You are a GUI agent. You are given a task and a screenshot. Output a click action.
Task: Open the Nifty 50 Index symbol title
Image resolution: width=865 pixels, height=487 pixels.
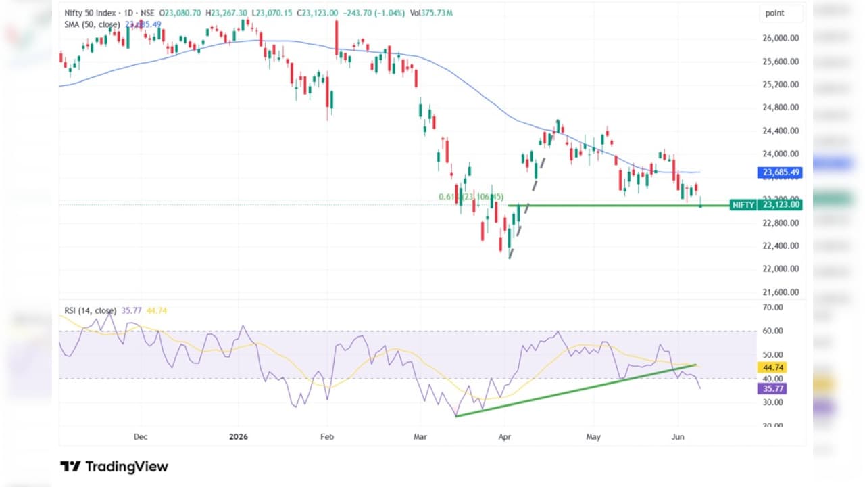[92, 14]
